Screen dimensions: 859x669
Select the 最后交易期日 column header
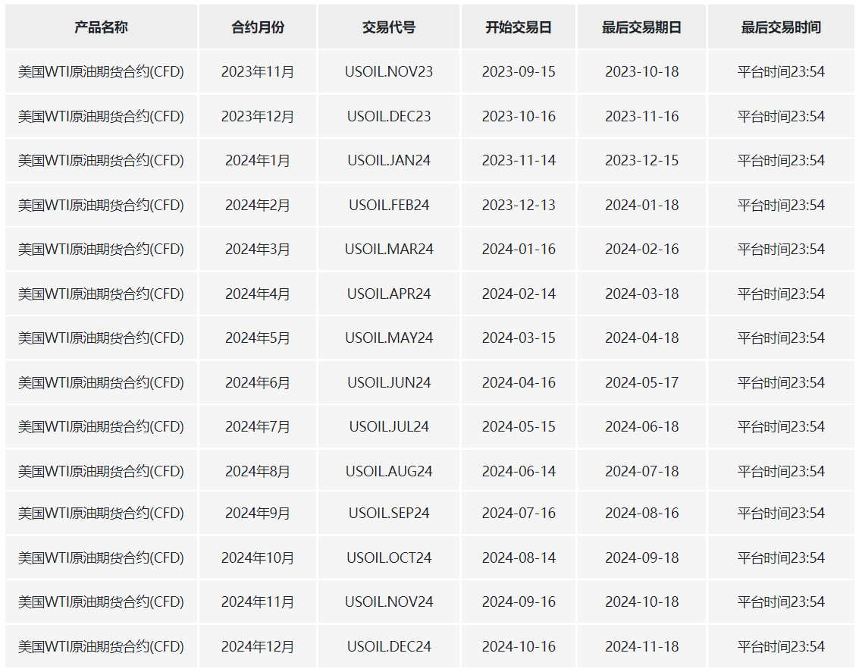tap(641, 27)
